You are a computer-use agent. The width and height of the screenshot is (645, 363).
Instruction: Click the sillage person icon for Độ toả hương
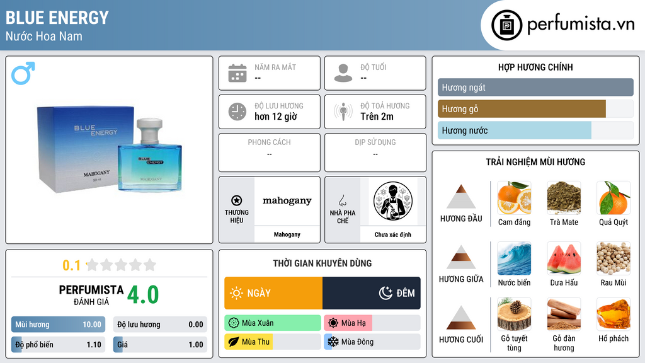tap(343, 112)
